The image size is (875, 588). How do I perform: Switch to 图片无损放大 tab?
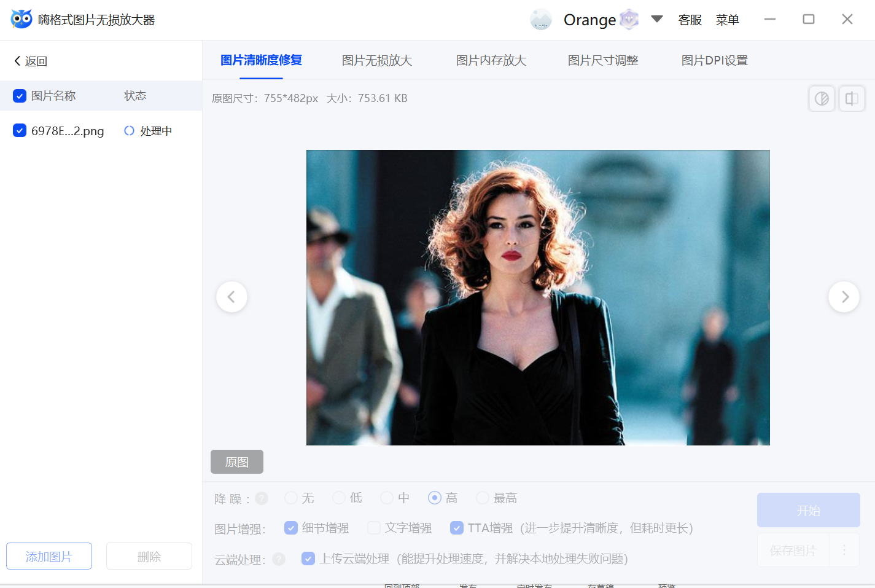pyautogui.click(x=376, y=60)
